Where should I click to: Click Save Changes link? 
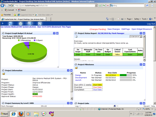[113, 29]
